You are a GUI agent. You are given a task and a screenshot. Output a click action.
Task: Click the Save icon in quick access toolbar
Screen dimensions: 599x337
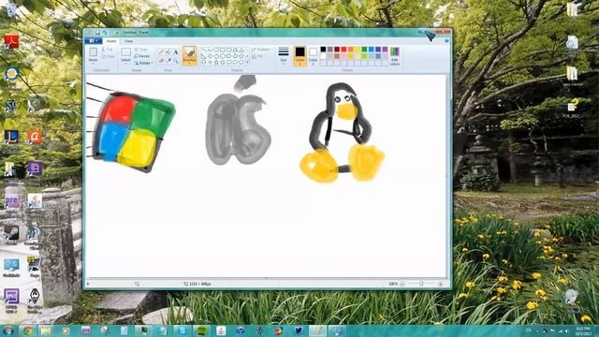click(x=97, y=33)
